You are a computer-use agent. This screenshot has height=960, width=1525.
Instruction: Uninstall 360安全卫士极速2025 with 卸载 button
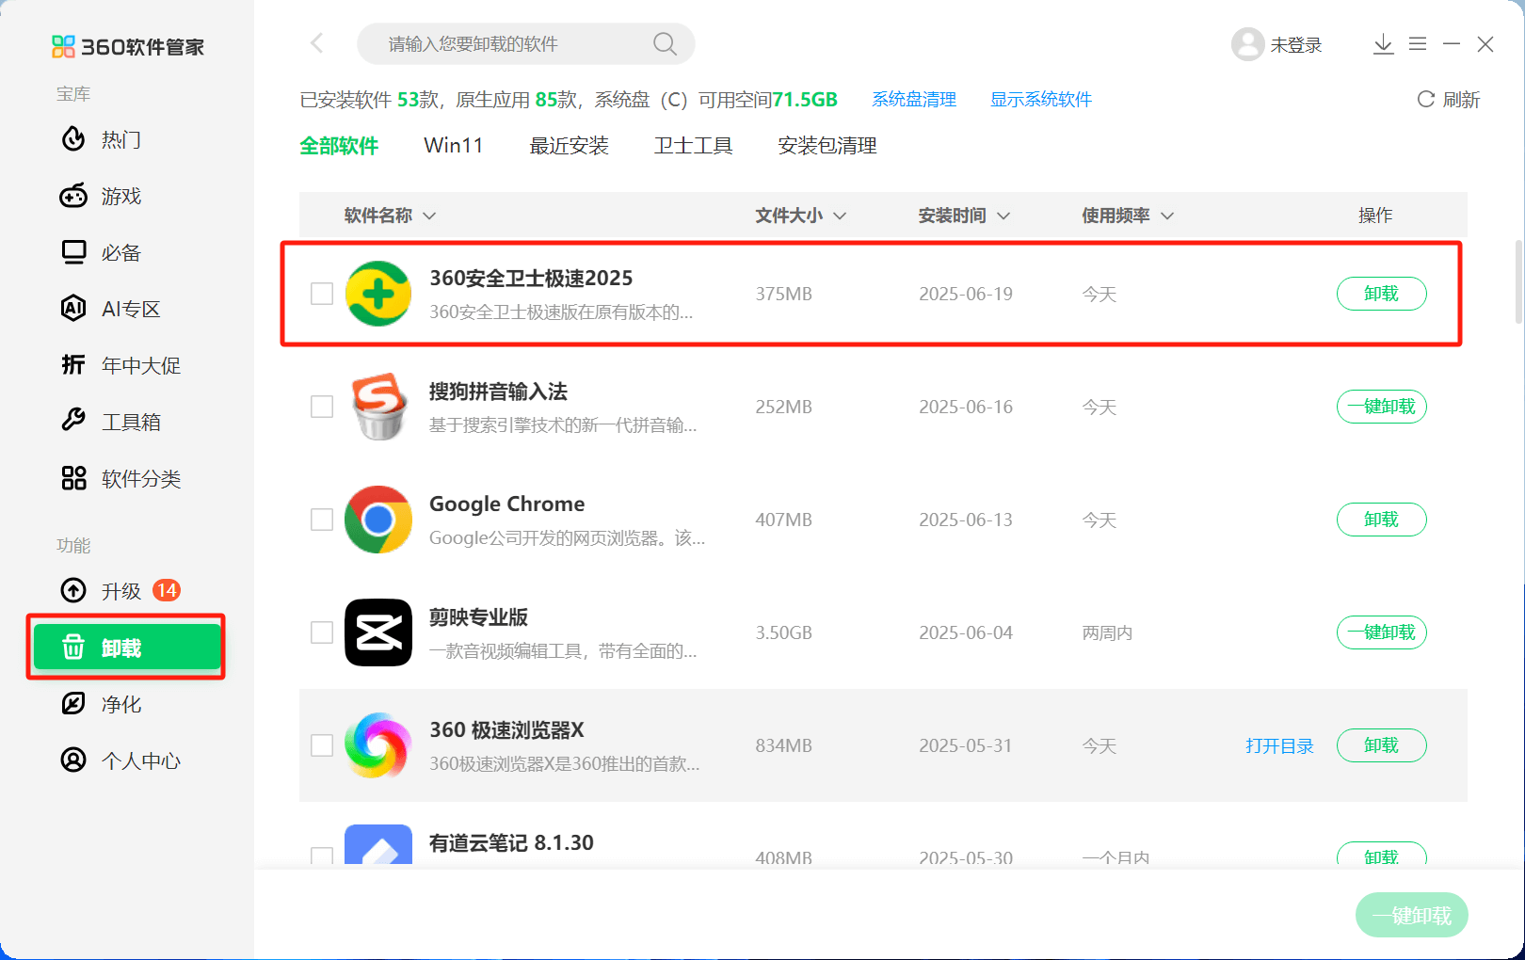point(1381,294)
